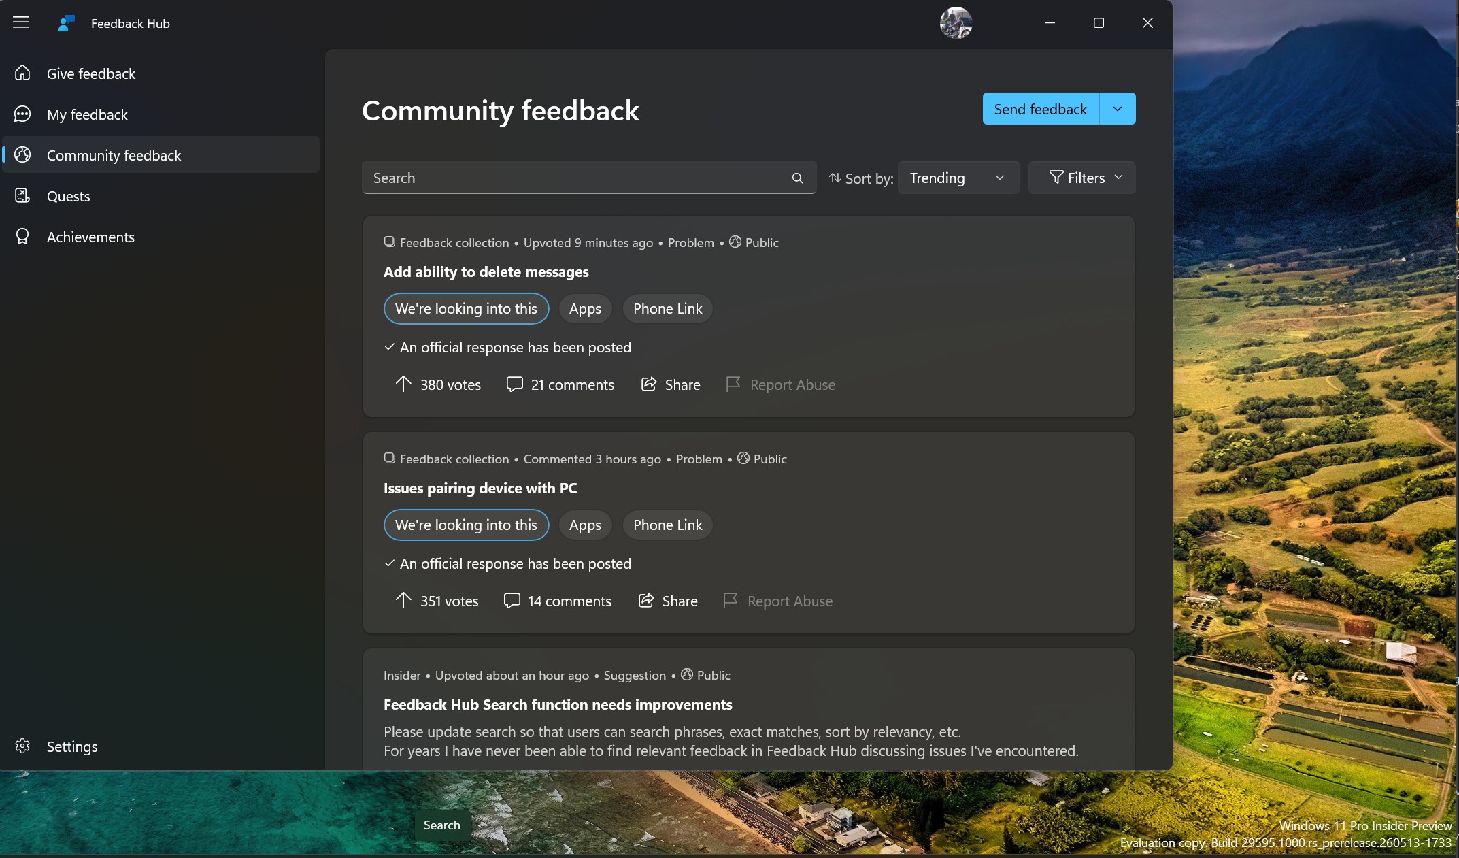Click the Feedback Hub app logo
Viewport: 1459px width, 858px height.
[66, 23]
